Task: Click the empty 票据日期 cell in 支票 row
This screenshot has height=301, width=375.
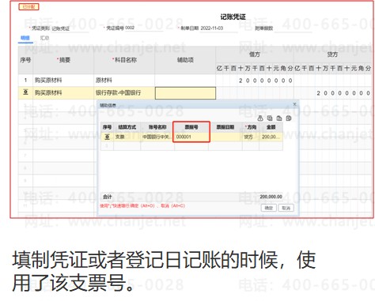Action: point(225,137)
